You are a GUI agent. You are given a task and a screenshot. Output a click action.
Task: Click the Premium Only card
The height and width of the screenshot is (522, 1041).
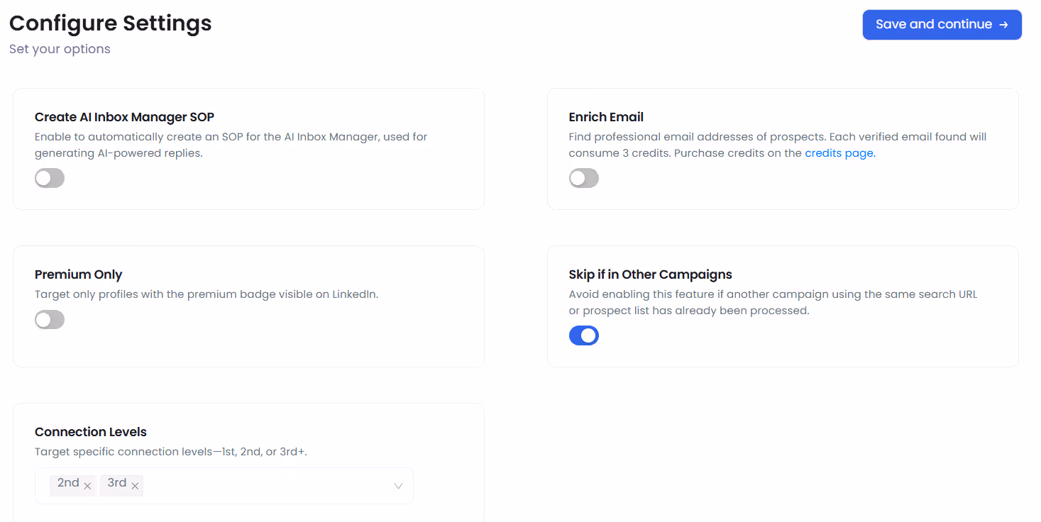248,306
